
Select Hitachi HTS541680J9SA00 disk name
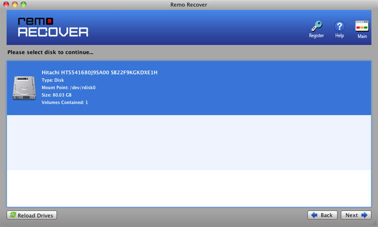point(99,72)
